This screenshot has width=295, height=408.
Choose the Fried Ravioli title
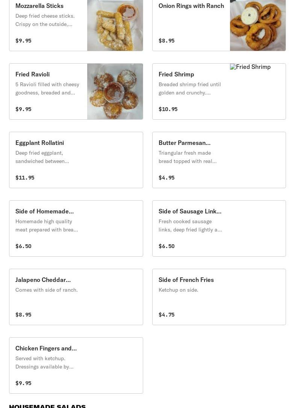click(33, 74)
